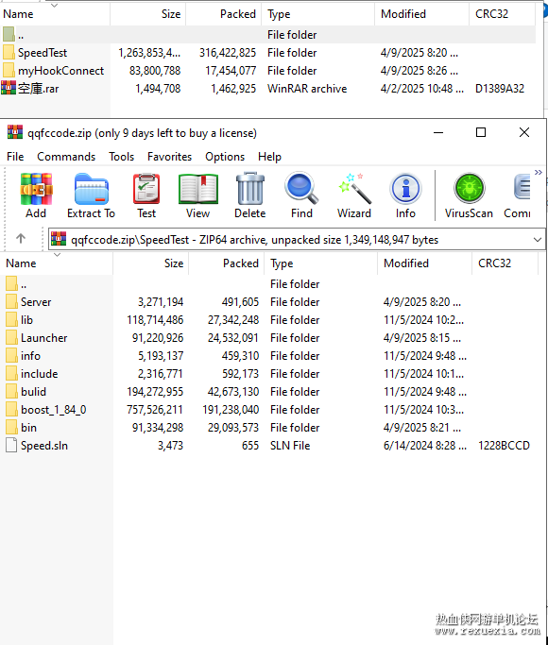Select the bin folder icon
Viewport: 548px width, 645px height.
click(x=11, y=428)
